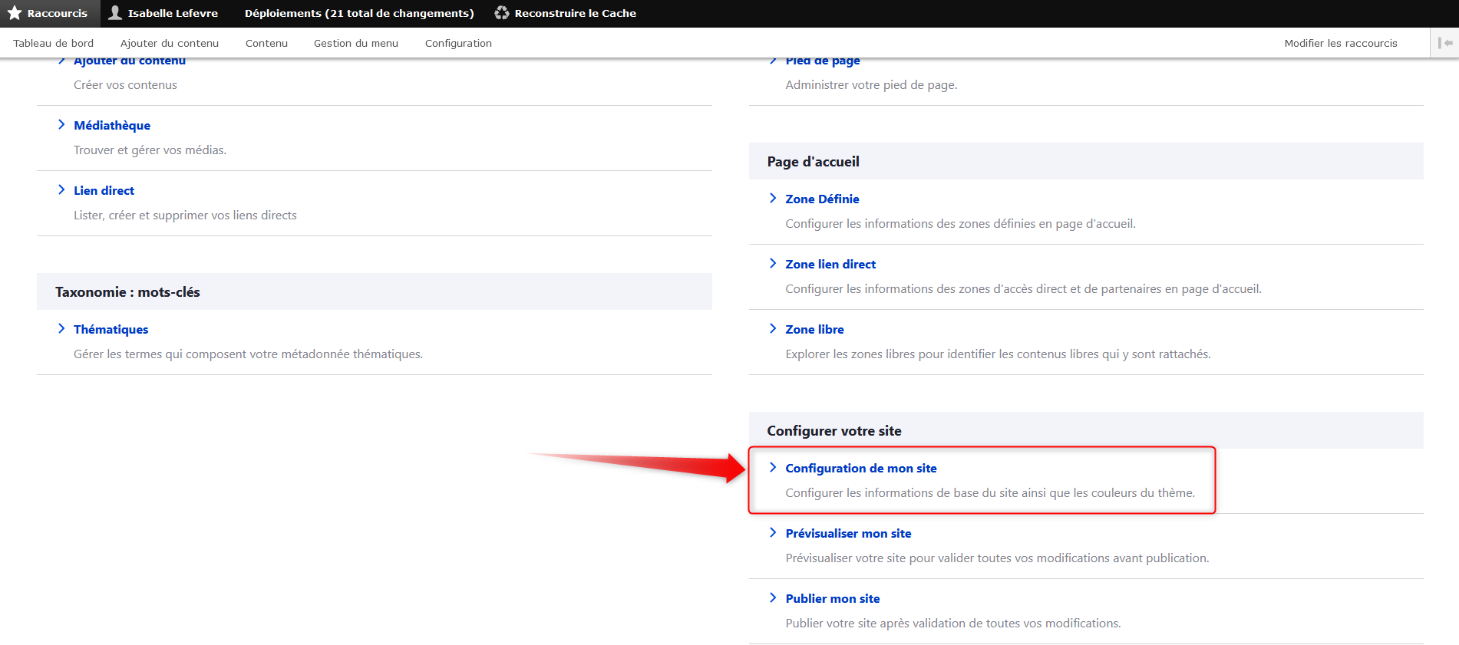Open the Contenu menu item
This screenshot has height=645, width=1459.
point(266,43)
